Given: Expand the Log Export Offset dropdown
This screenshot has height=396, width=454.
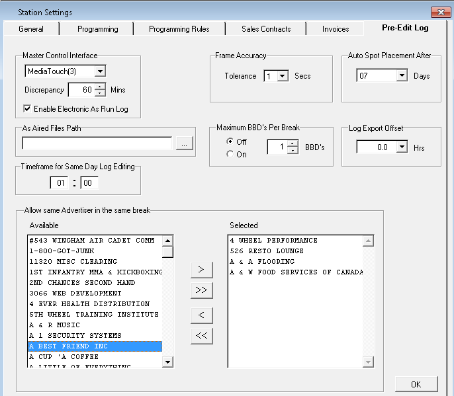Looking at the screenshot, I should click(401, 147).
